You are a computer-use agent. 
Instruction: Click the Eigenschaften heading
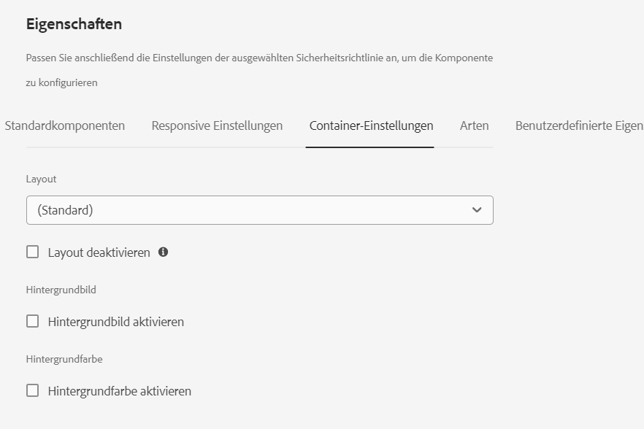click(74, 24)
